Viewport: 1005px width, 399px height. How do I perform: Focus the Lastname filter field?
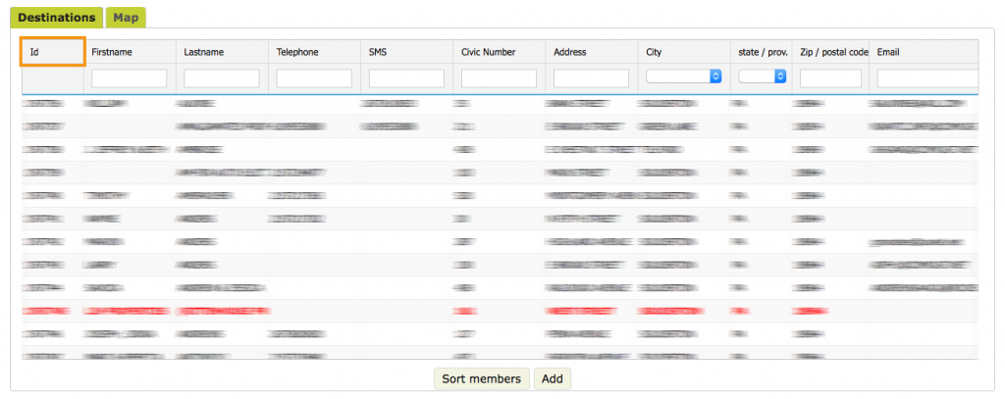coord(222,78)
